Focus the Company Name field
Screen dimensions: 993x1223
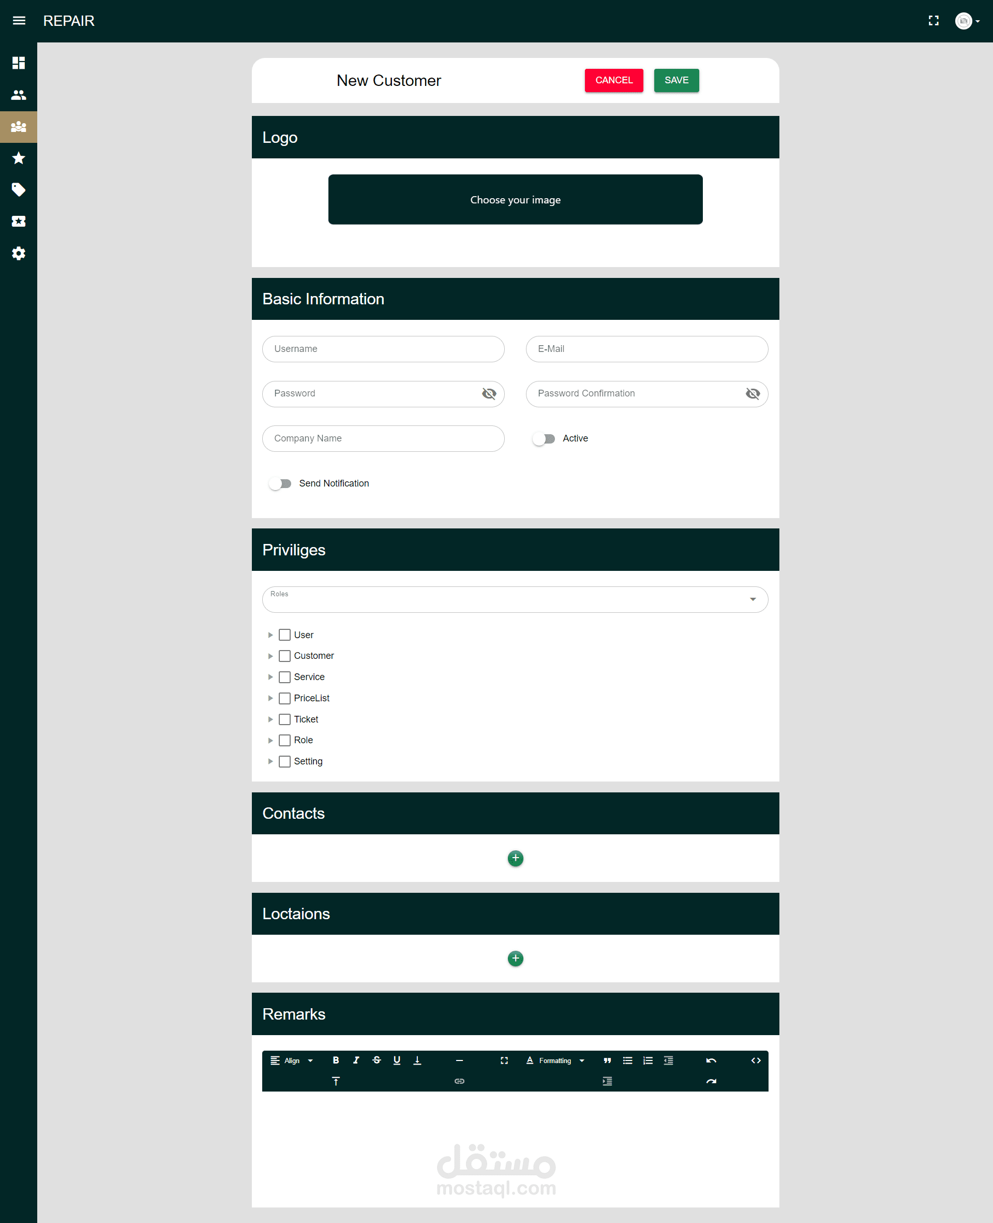click(383, 438)
